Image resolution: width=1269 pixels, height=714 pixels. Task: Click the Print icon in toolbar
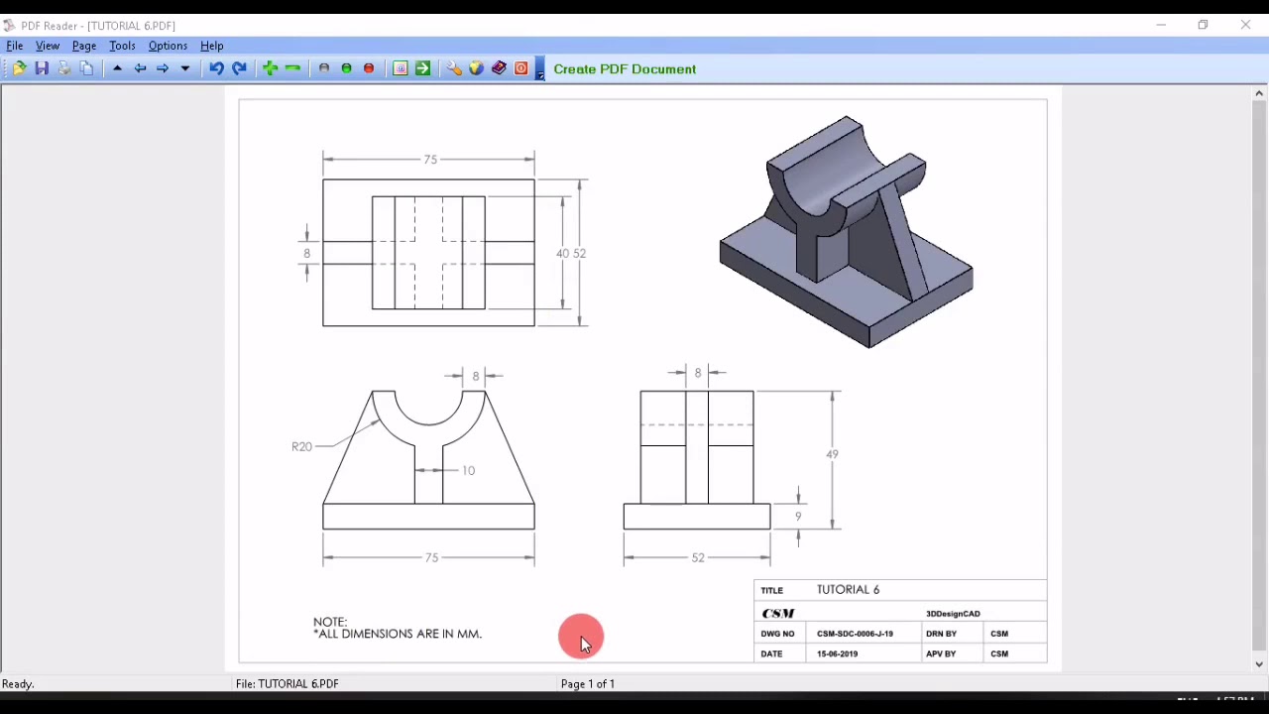[x=64, y=68]
